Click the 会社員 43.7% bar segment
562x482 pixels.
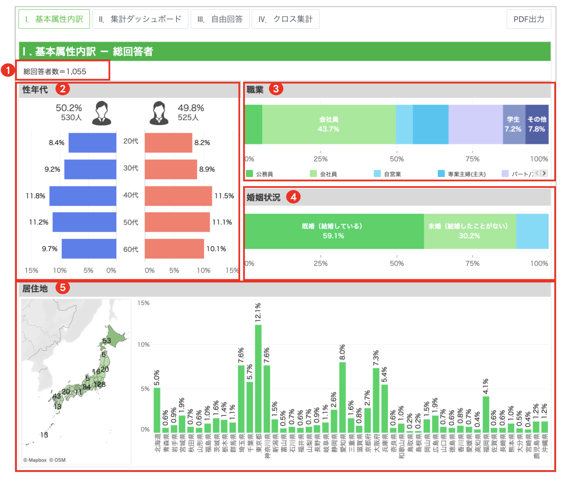[x=329, y=124]
